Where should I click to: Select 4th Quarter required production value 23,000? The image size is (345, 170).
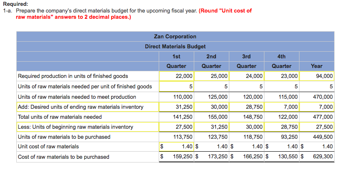point(282,76)
